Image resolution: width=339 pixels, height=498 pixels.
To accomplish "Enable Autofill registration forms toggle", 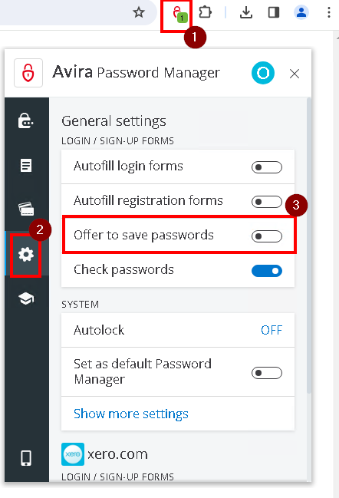I will coord(267,202).
